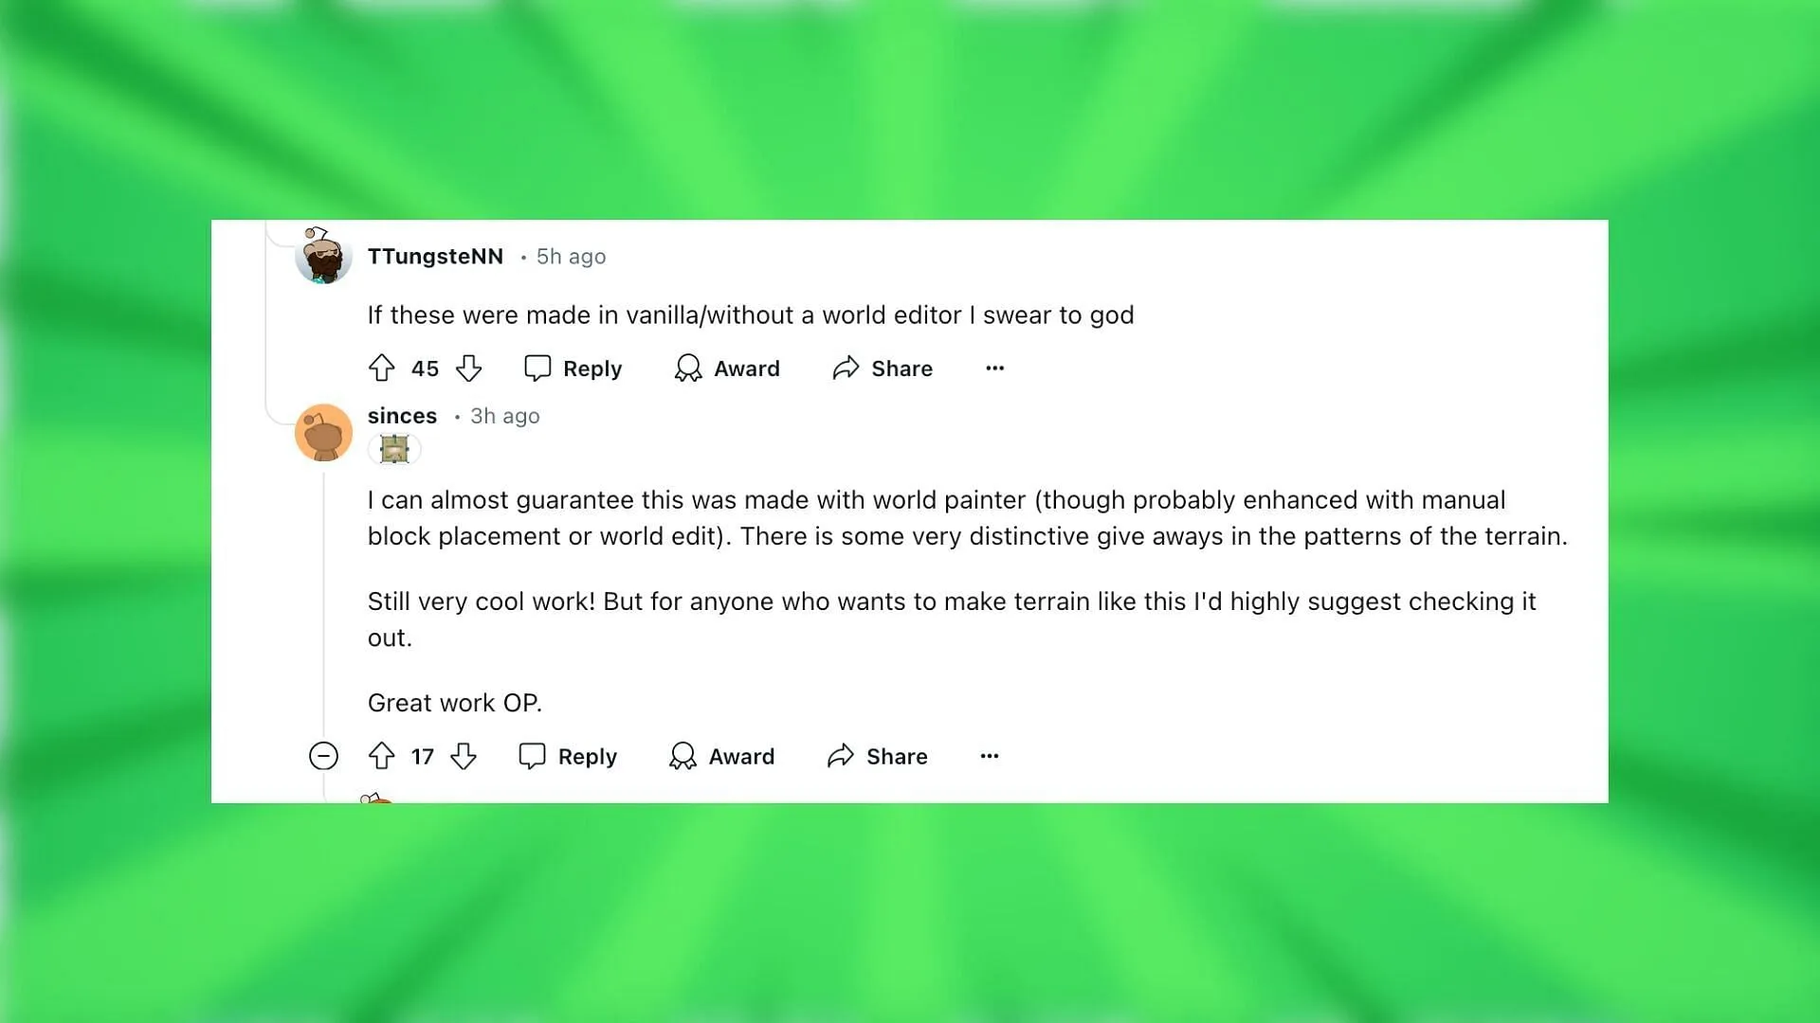Toggle the collapse button on sinces' comment
This screenshot has width=1820, height=1023.
(322, 756)
